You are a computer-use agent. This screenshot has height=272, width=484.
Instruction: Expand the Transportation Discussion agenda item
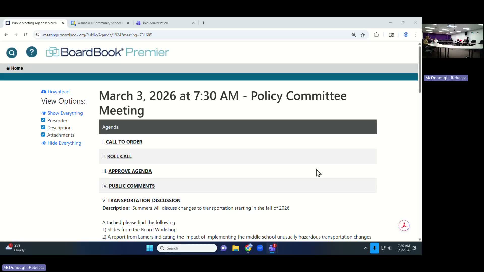[144, 200]
